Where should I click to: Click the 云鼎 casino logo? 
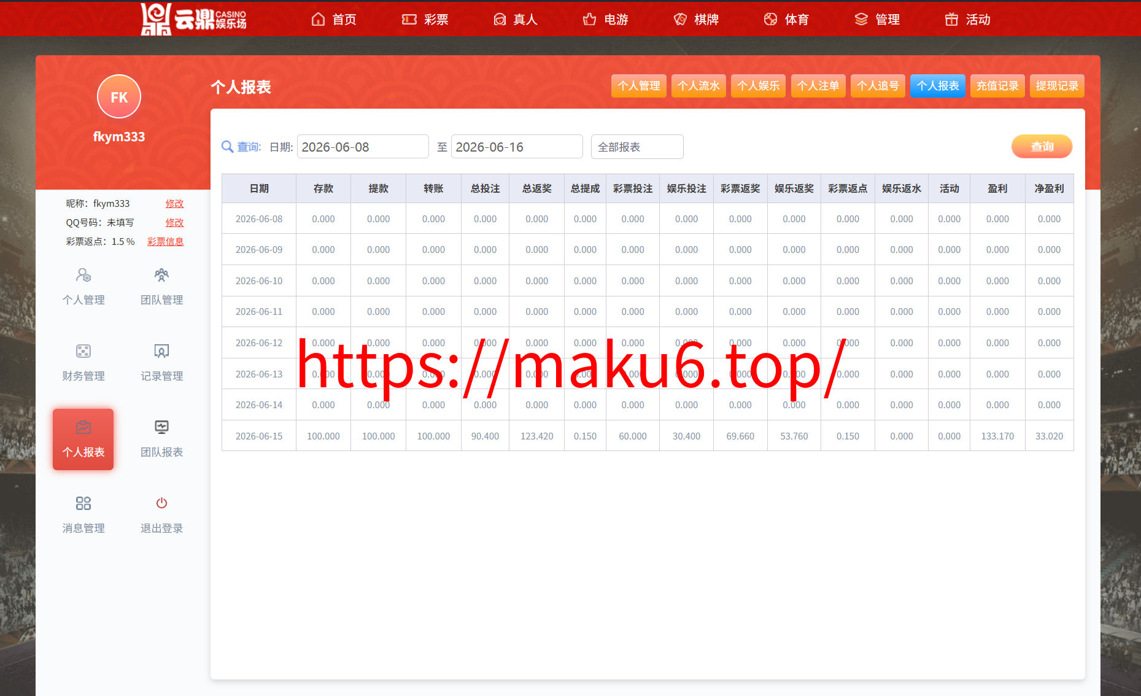[193, 19]
